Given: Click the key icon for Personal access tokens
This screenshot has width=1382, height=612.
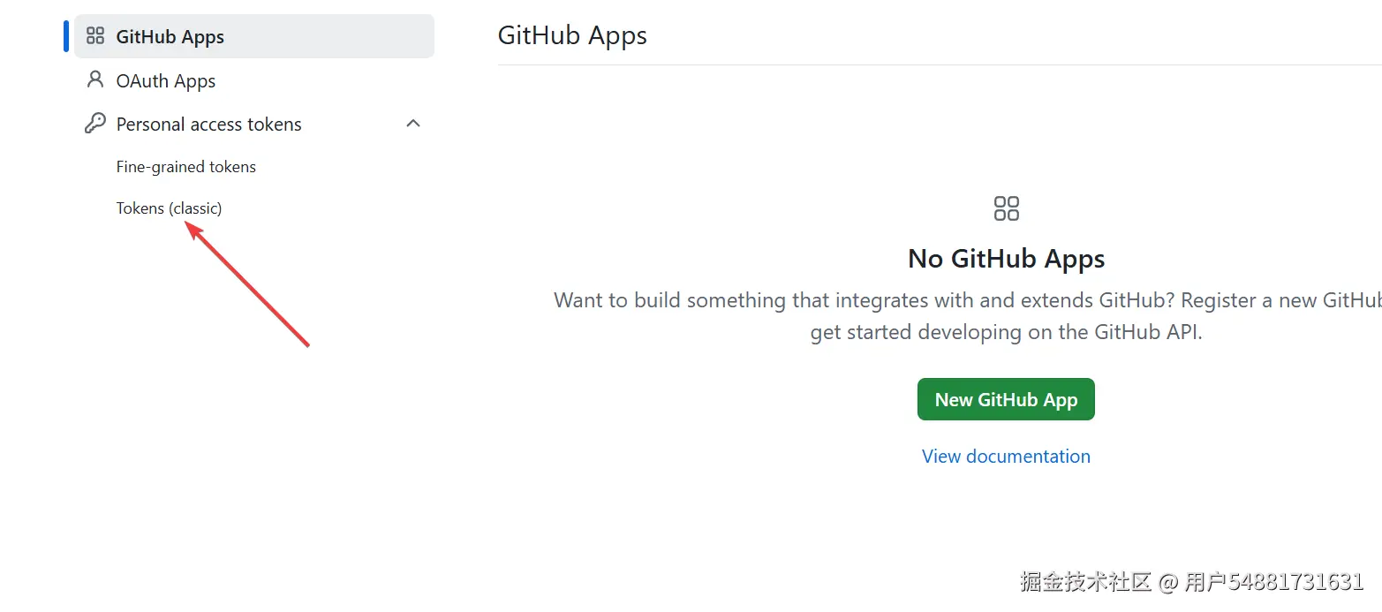Looking at the screenshot, I should (94, 124).
